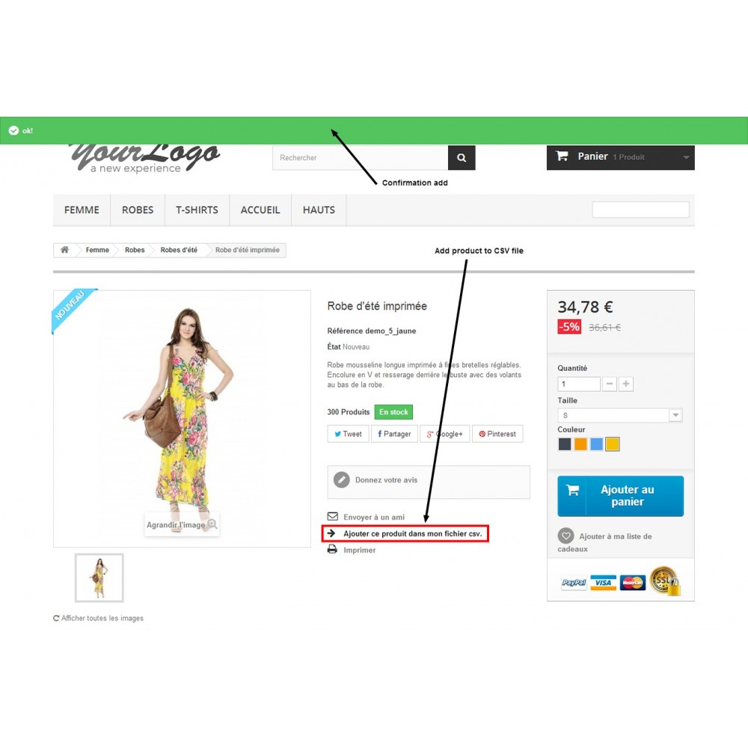Select the orange color swatch

coord(580,444)
